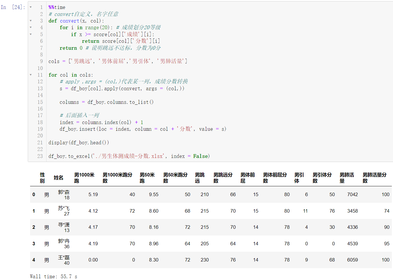The width and height of the screenshot is (393, 280).
Task: Click the %%time magic line
Action: (57, 7)
